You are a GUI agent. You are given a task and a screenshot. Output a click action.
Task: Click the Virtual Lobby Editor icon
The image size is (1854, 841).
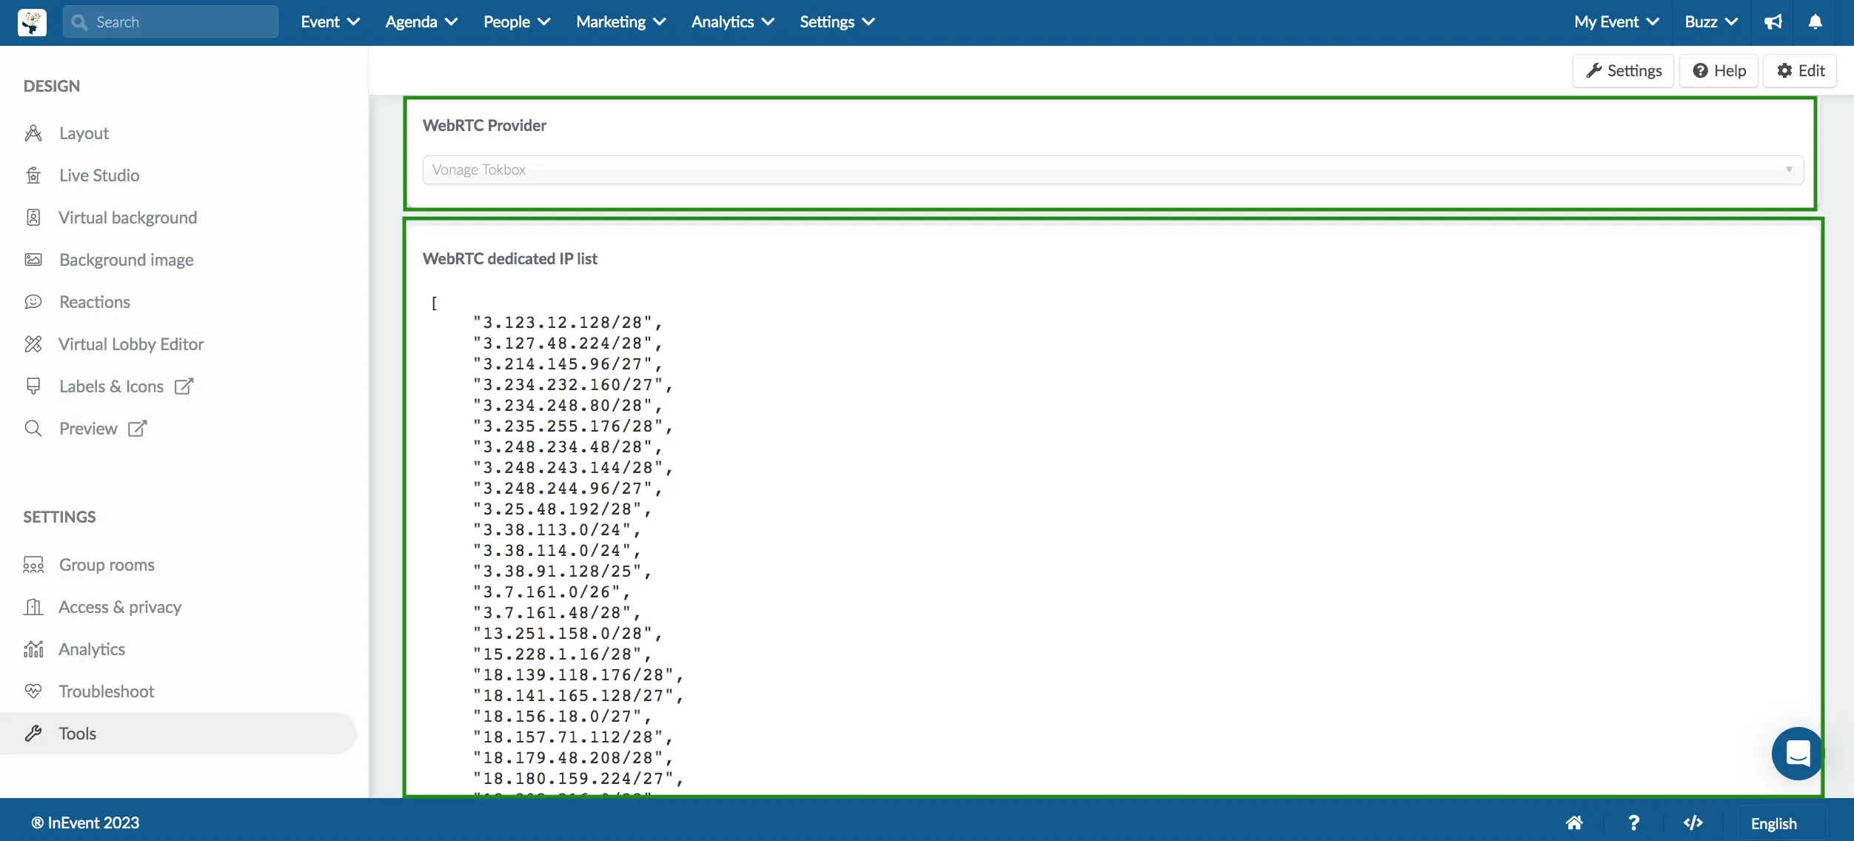coord(33,344)
